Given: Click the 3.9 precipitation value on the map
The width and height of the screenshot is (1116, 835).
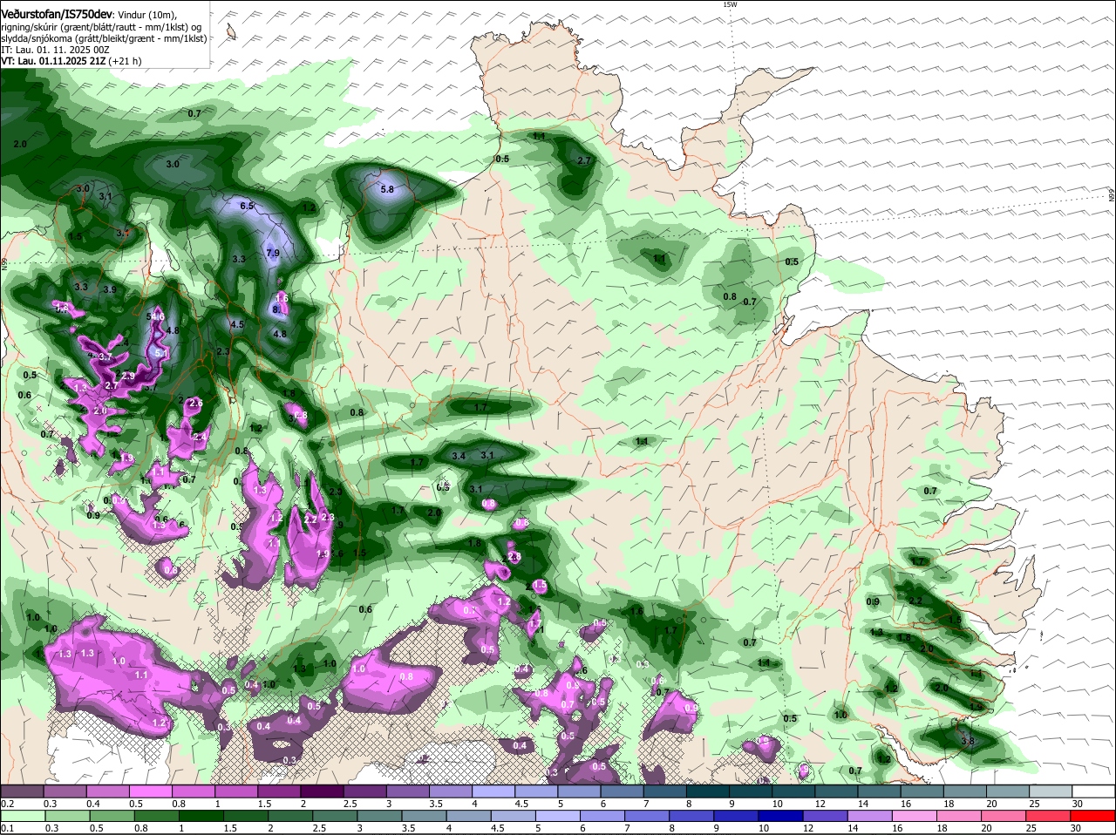Looking at the screenshot, I should tap(110, 289).
